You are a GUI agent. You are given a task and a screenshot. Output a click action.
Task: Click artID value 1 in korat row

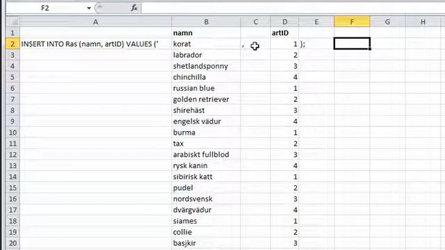284,44
